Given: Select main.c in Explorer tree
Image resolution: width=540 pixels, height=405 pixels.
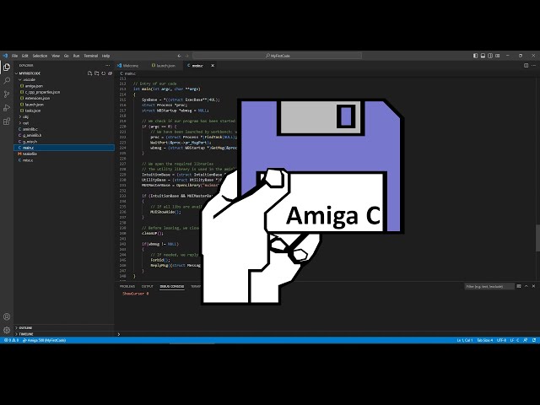Looking at the screenshot, I should (x=64, y=148).
